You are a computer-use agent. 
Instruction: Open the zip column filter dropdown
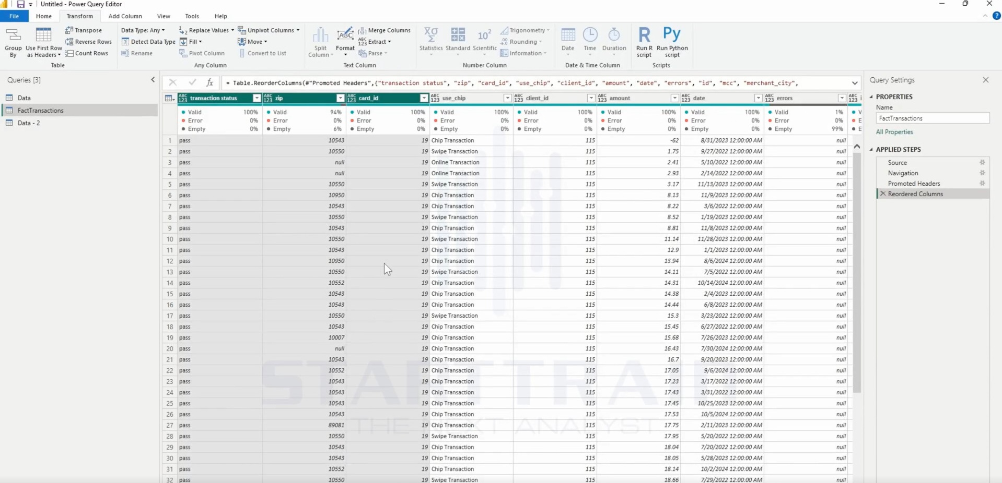pyautogui.click(x=340, y=98)
